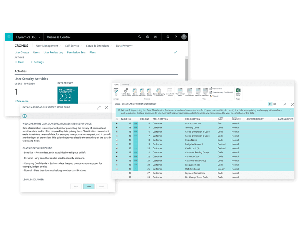301x225 pixels.
Task: Dismiss the Microsoft disclaimer notification
Action: (119, 110)
